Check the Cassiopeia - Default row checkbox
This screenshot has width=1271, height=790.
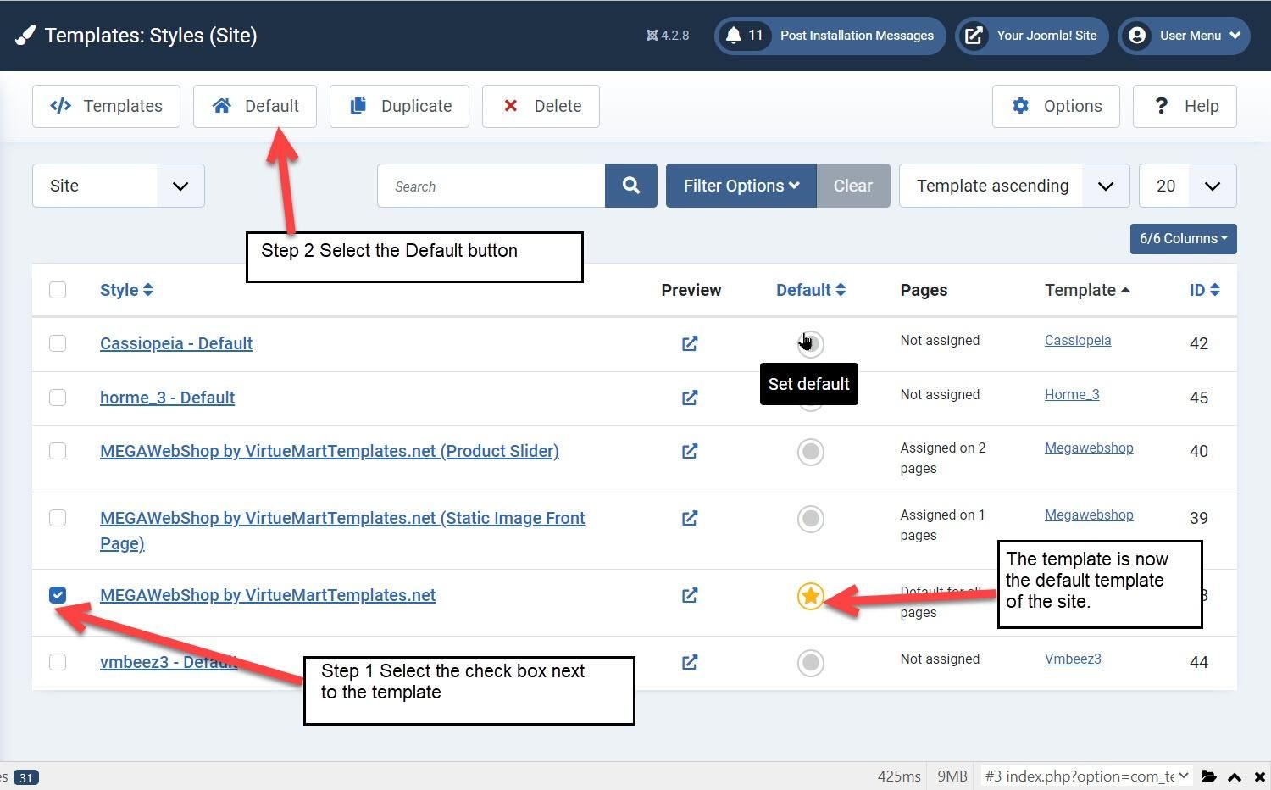58,343
